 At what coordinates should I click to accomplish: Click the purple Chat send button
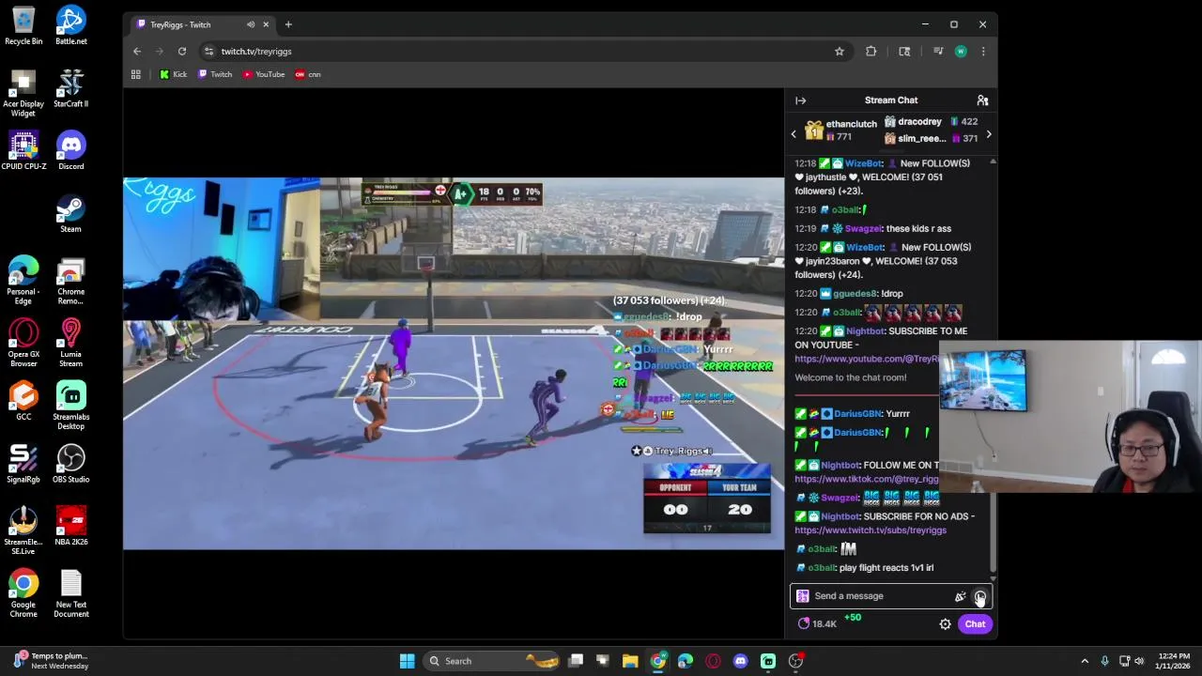[975, 624]
